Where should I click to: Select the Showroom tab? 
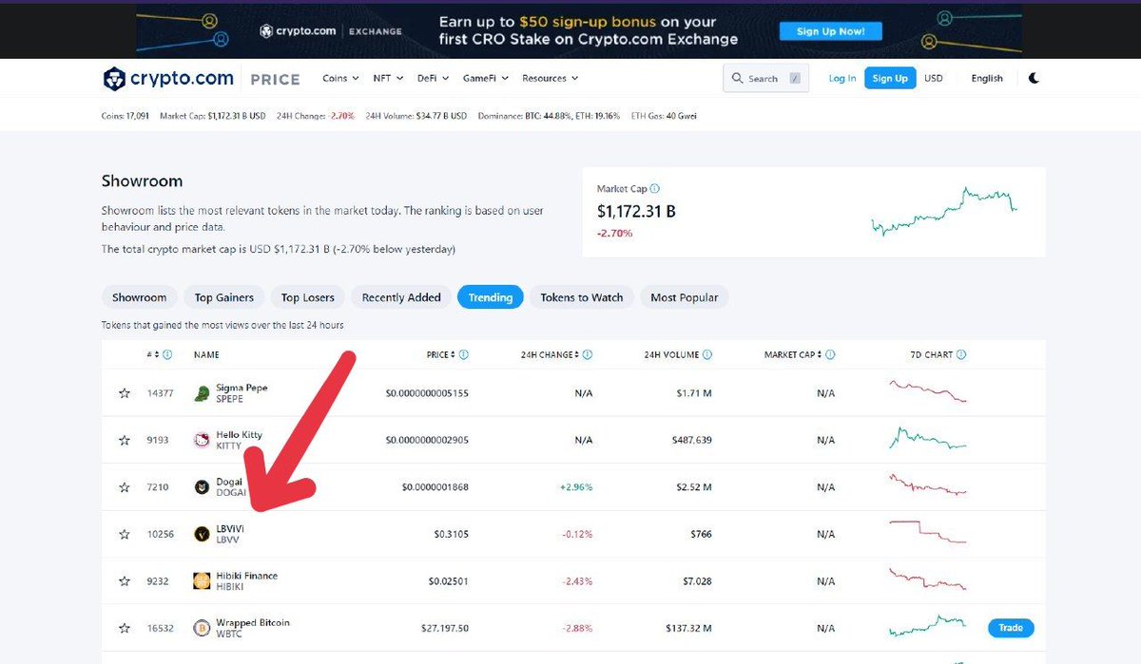pyautogui.click(x=140, y=297)
